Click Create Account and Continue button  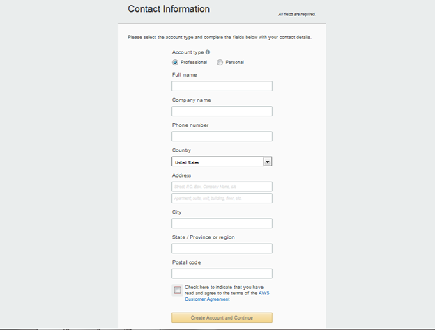(222, 317)
